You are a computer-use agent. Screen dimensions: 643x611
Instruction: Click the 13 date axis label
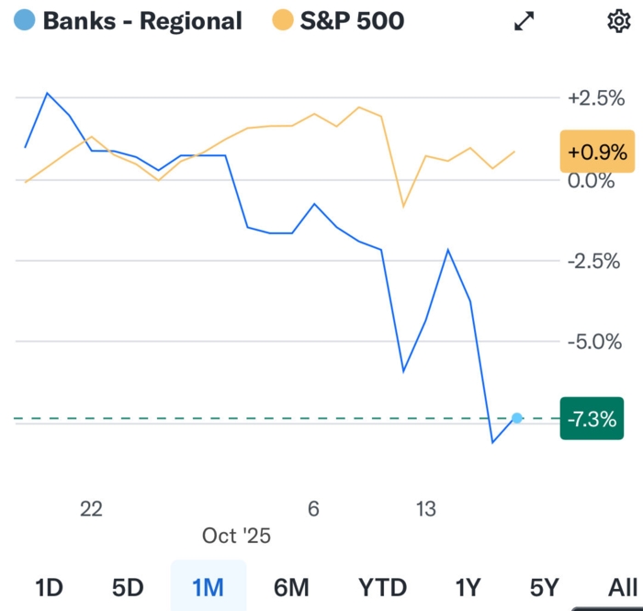click(x=425, y=508)
